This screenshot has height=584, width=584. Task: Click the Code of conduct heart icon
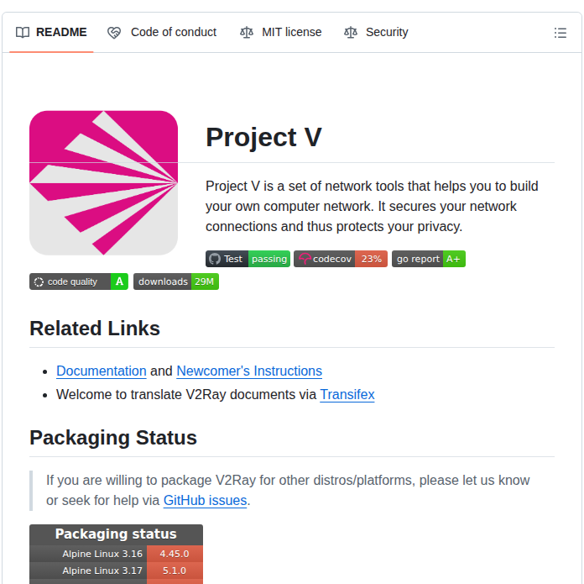coord(114,33)
